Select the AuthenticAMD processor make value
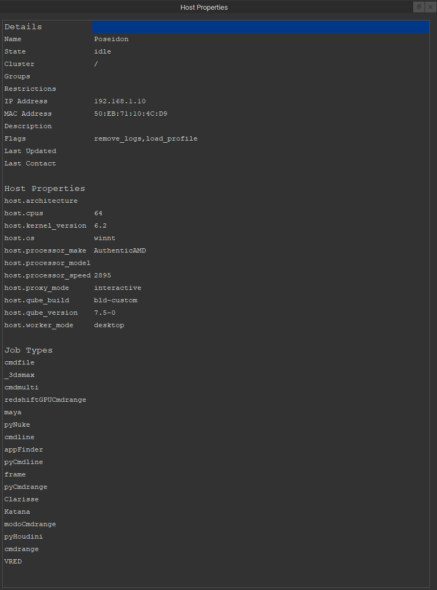Screen dimensions: 437x590 120,251
